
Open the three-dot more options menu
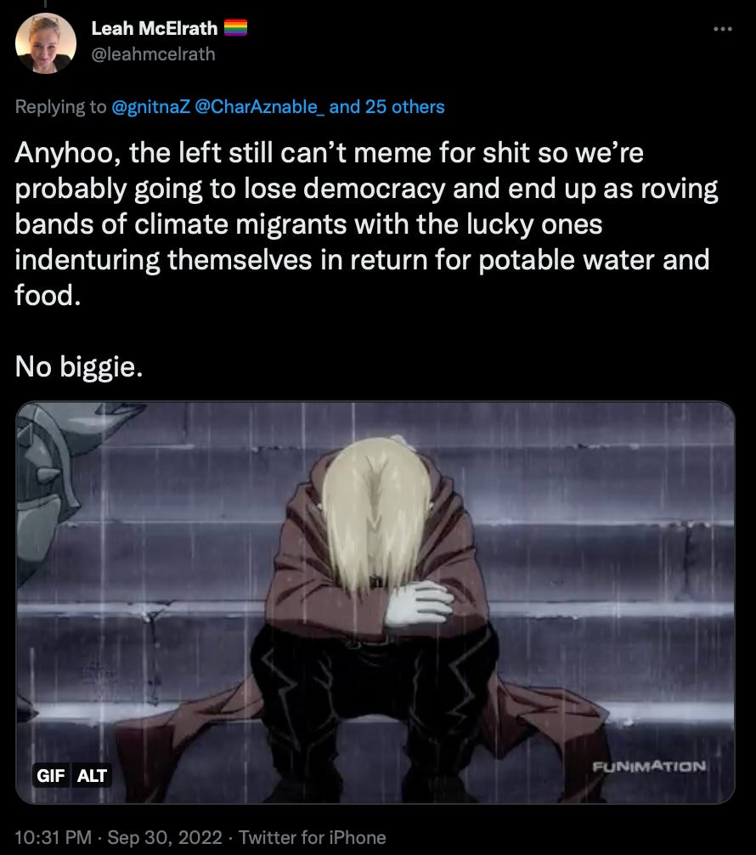(x=723, y=29)
